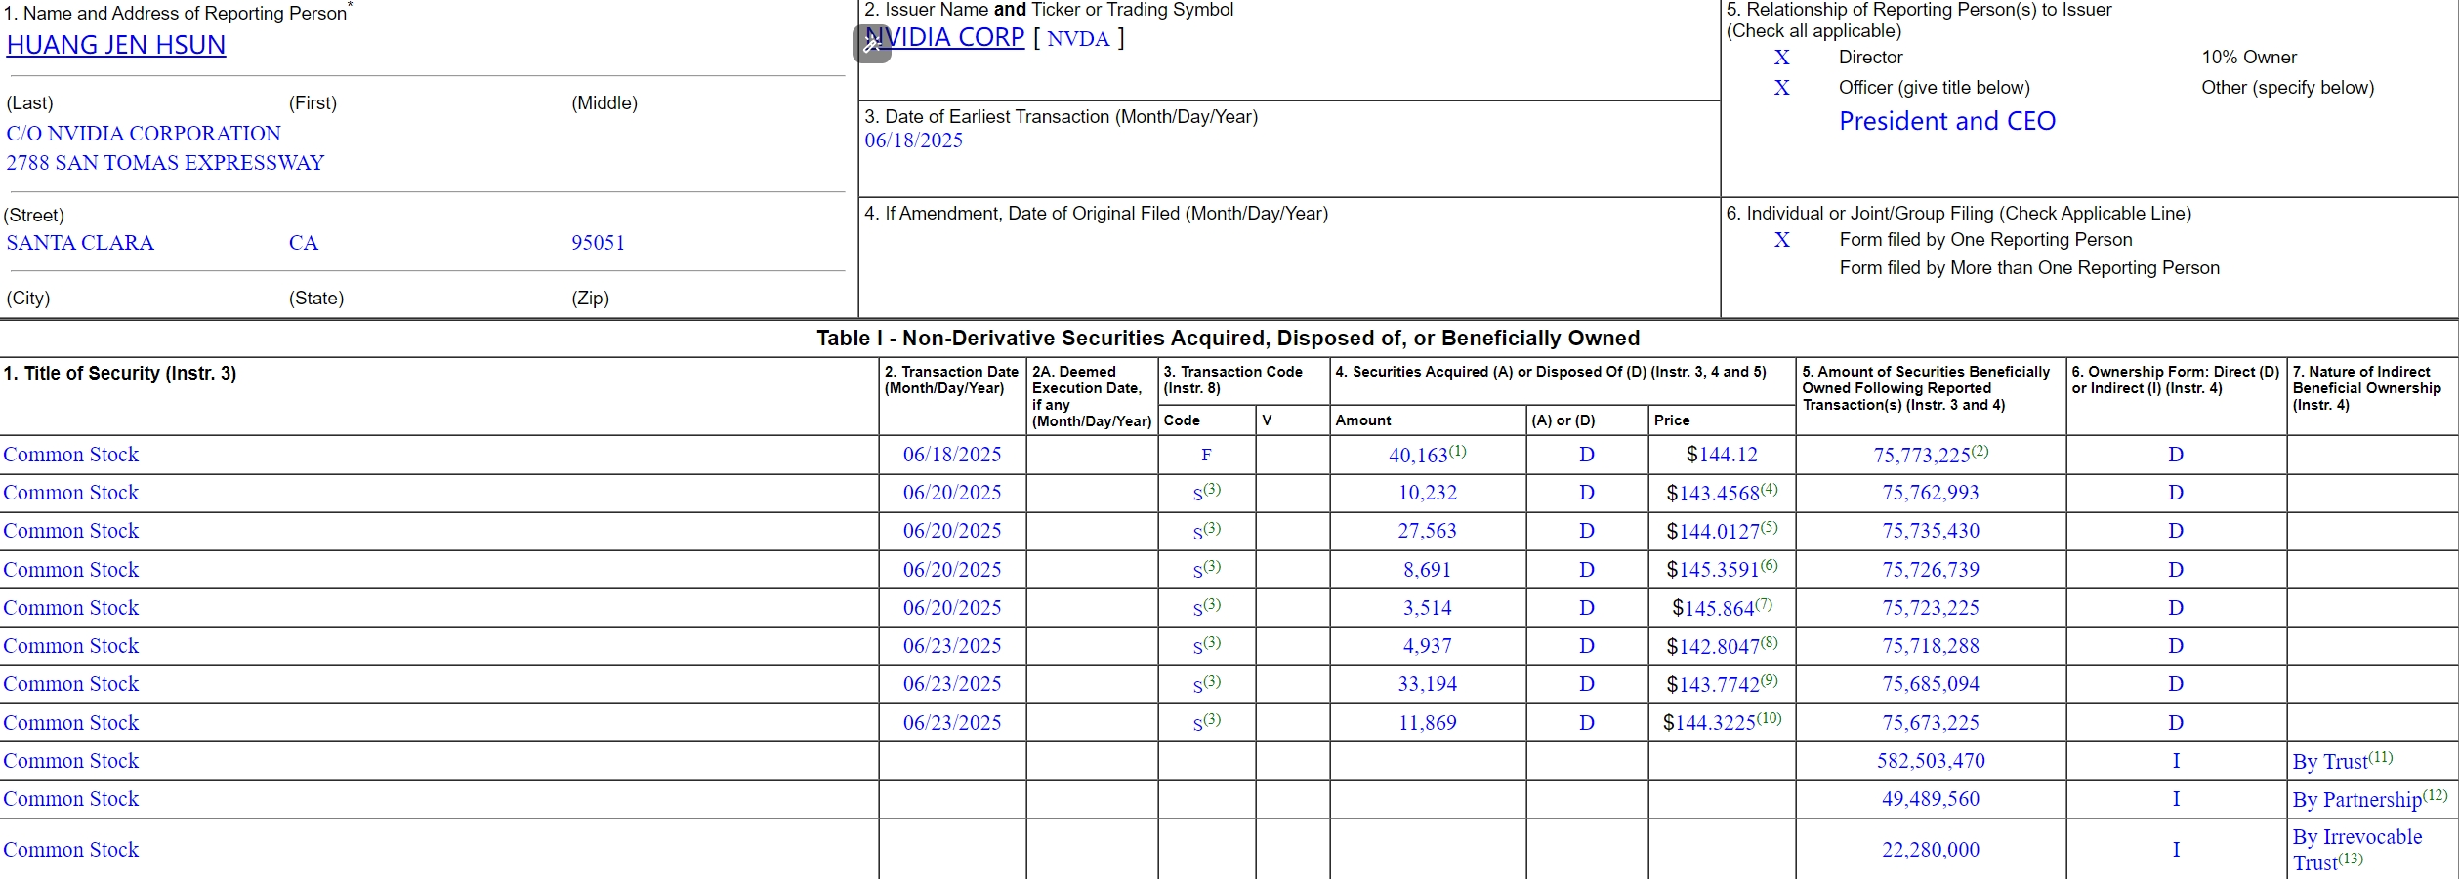The height and width of the screenshot is (879, 2459).
Task: Open the NVIDIA CORP issuer link
Action: [x=945, y=37]
